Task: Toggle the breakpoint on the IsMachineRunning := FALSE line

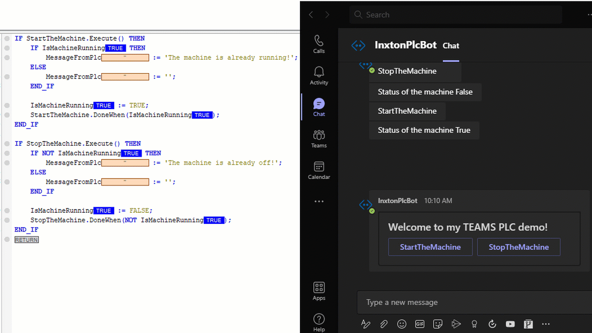Action: click(7, 210)
